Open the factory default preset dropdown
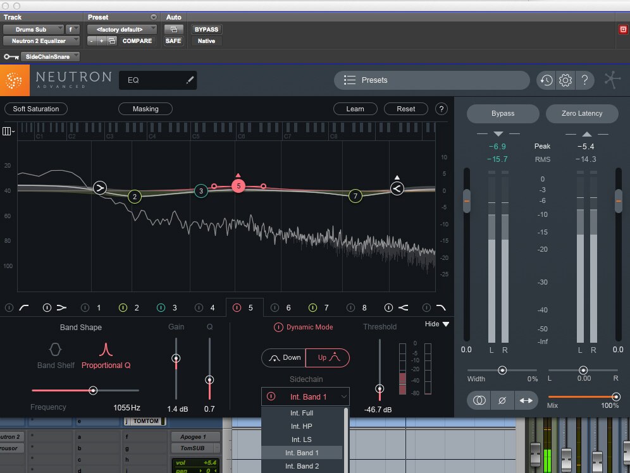 click(121, 29)
